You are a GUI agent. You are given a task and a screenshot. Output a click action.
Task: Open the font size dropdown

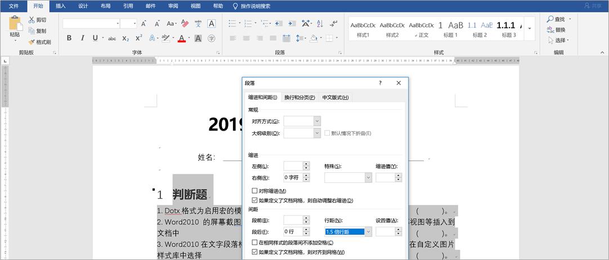(x=135, y=24)
